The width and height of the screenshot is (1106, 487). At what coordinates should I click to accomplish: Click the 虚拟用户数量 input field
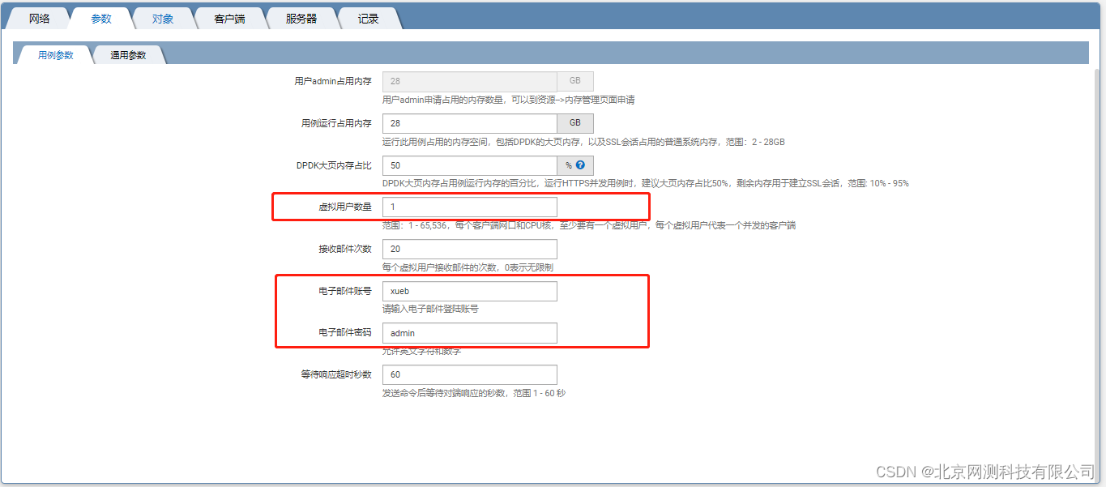(469, 207)
